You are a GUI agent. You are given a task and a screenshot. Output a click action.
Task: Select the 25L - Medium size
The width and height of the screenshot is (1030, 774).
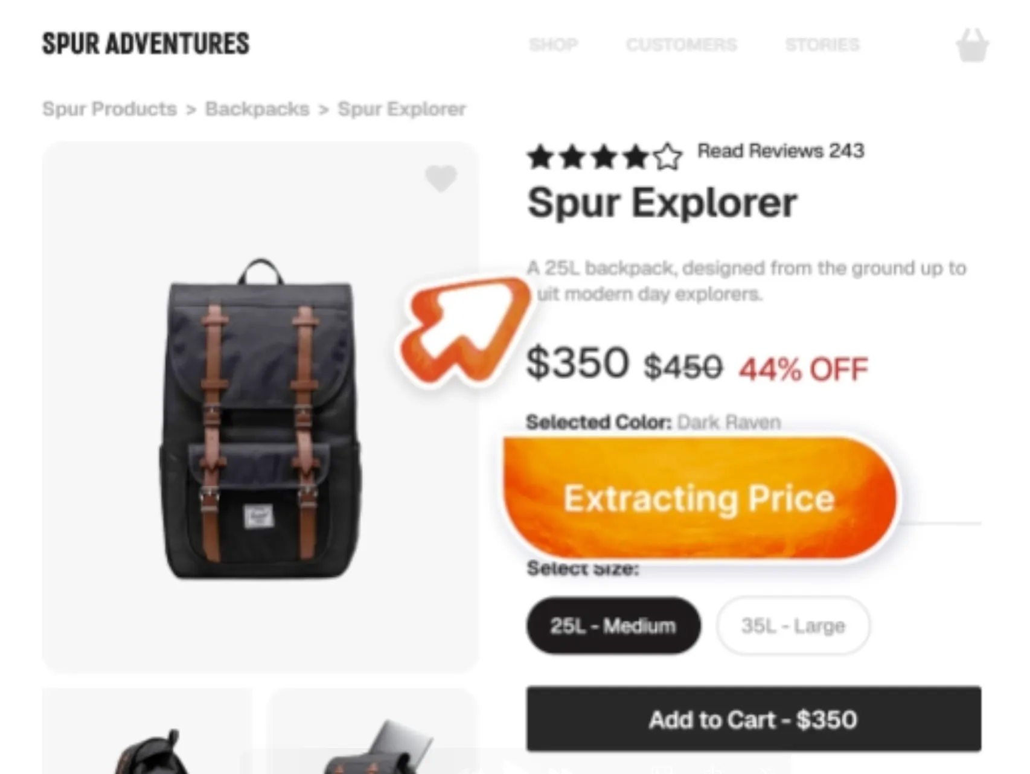pos(613,625)
